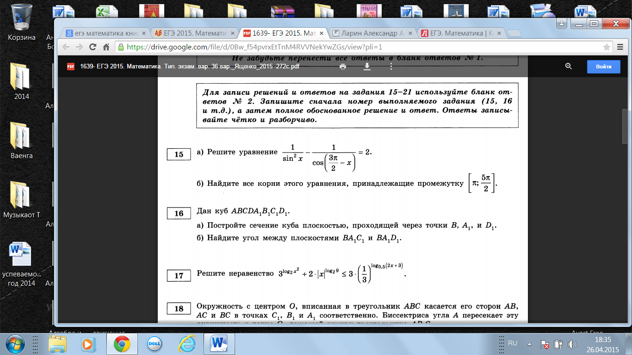Open the Chrome hamburger menu
632x355 pixels.
click(621, 47)
